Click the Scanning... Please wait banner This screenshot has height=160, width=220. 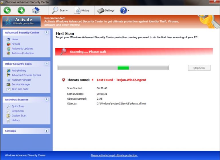134,52
